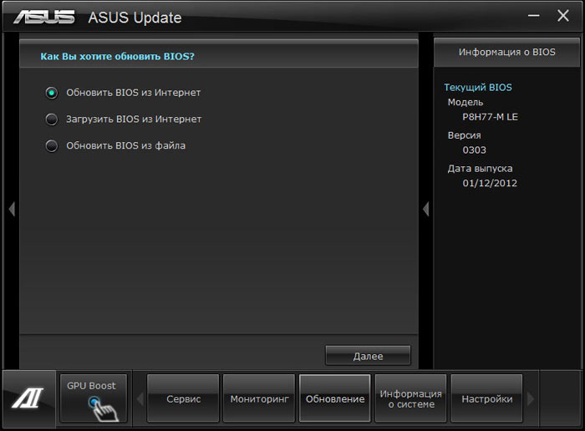The image size is (585, 431).
Task: Show next bottom menu items with right arrow
Action: click(531, 399)
